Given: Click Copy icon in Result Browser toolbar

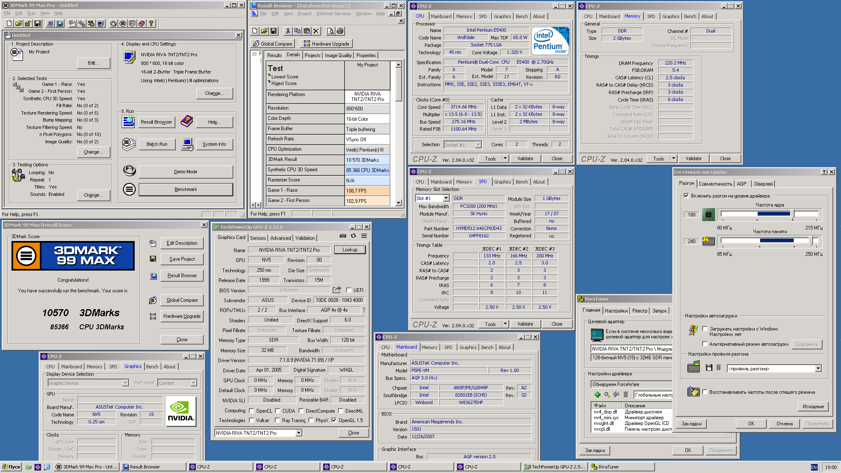Looking at the screenshot, I should 297,31.
